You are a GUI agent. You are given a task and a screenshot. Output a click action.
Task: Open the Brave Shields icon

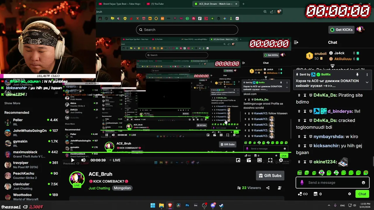279,12
